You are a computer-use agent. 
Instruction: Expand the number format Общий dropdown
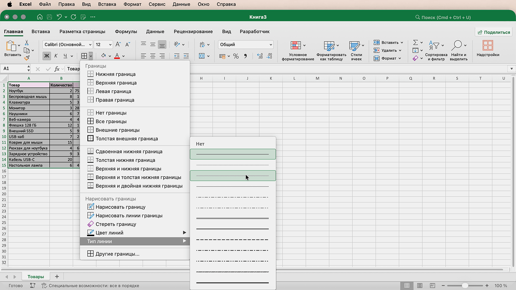pyautogui.click(x=246, y=45)
